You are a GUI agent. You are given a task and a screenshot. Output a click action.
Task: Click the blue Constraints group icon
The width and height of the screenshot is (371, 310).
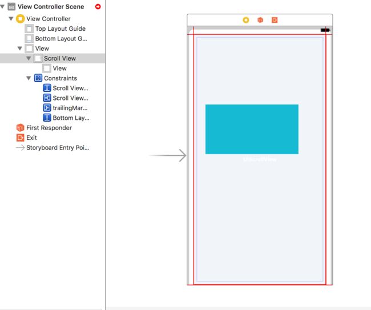coord(38,78)
